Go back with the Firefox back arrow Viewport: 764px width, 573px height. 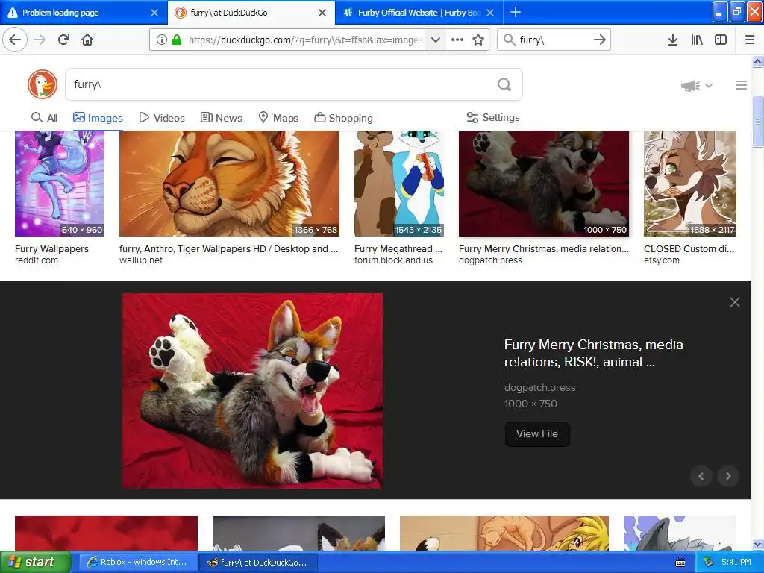(x=15, y=40)
